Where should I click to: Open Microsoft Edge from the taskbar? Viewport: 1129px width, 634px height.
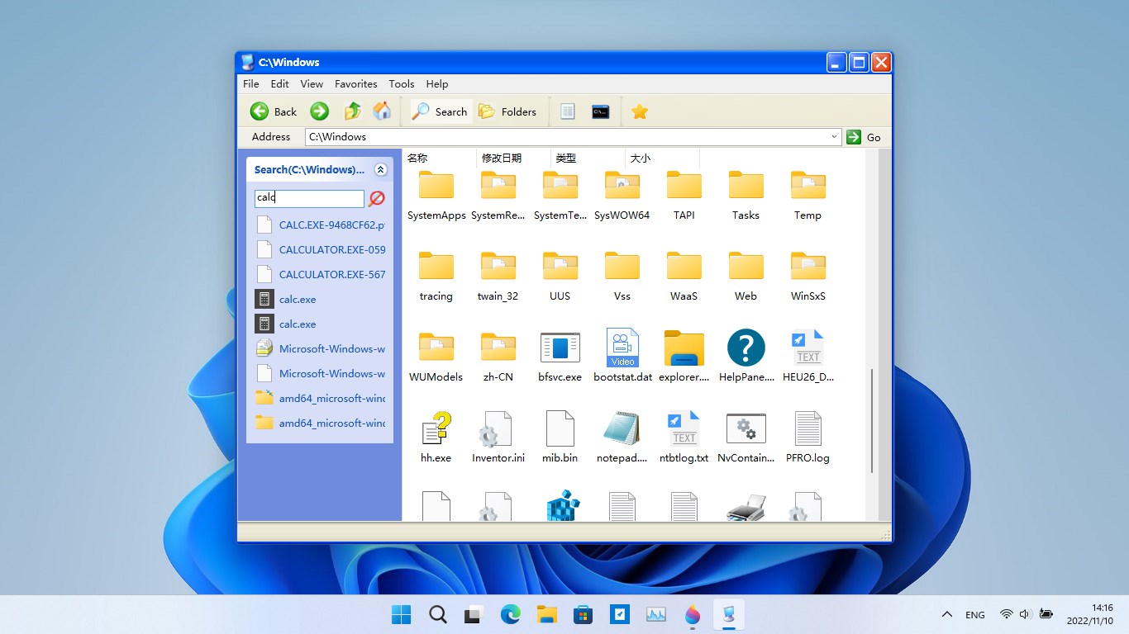pyautogui.click(x=511, y=614)
